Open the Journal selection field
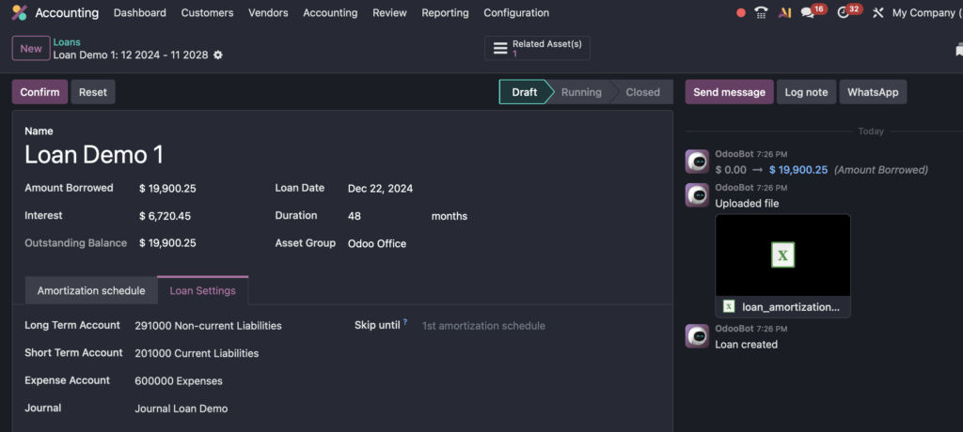 pos(235,409)
